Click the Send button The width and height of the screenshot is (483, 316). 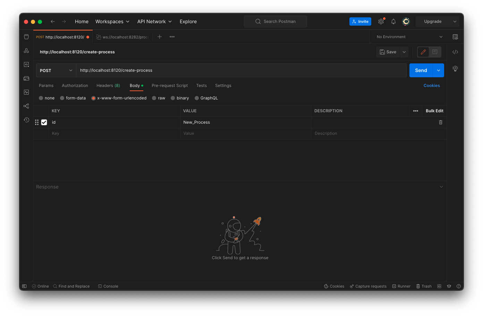(x=421, y=70)
